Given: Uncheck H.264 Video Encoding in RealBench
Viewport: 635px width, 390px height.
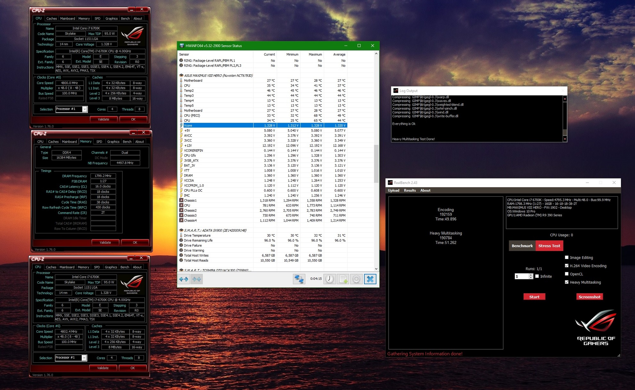Looking at the screenshot, I should pos(566,266).
